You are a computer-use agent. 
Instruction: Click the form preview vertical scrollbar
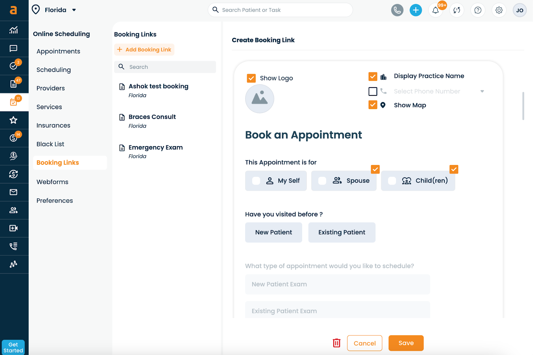523,106
